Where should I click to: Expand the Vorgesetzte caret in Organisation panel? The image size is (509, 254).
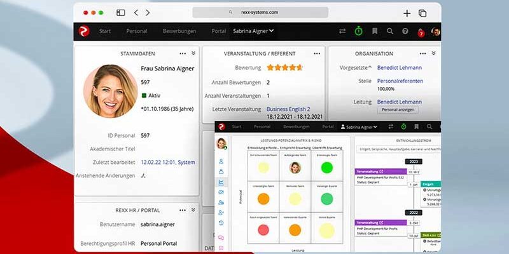click(x=370, y=67)
